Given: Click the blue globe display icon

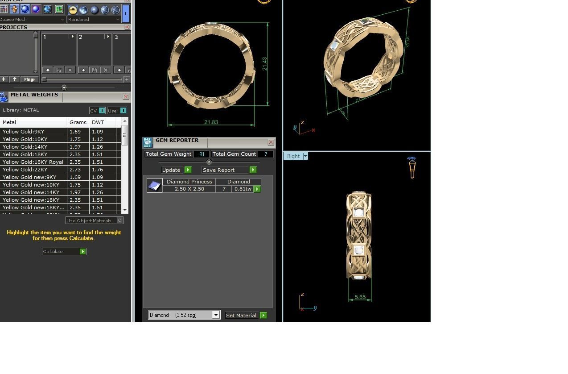Looking at the screenshot, I should click(x=47, y=9).
